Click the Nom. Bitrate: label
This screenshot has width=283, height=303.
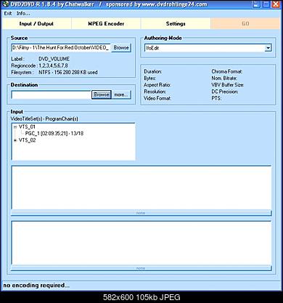click(x=224, y=78)
